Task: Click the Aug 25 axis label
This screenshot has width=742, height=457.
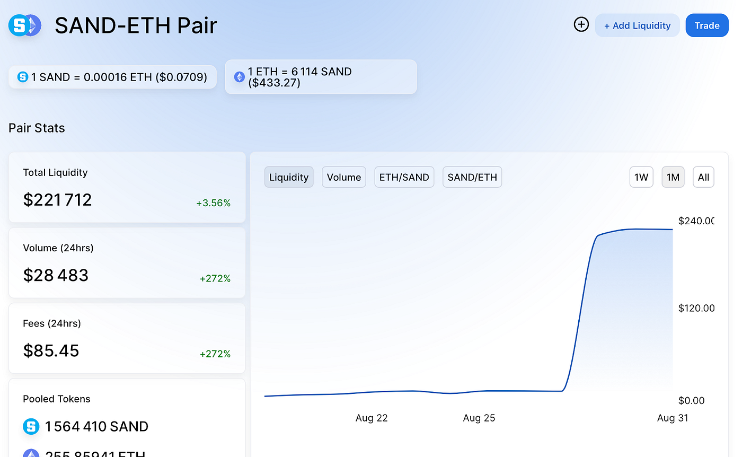Action: pyautogui.click(x=479, y=418)
